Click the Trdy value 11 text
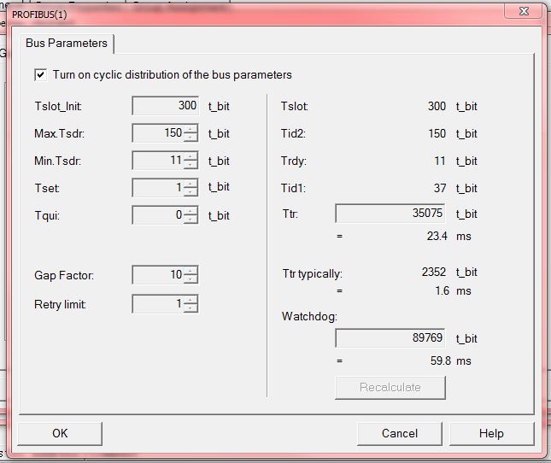 440,161
